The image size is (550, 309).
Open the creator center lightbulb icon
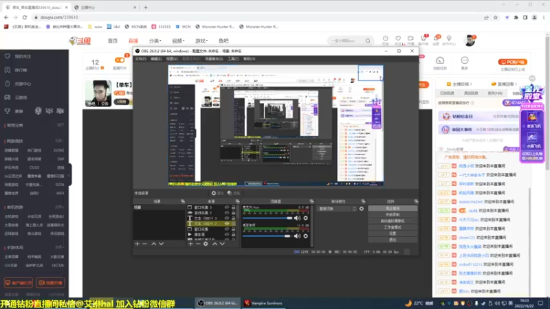pos(449,38)
